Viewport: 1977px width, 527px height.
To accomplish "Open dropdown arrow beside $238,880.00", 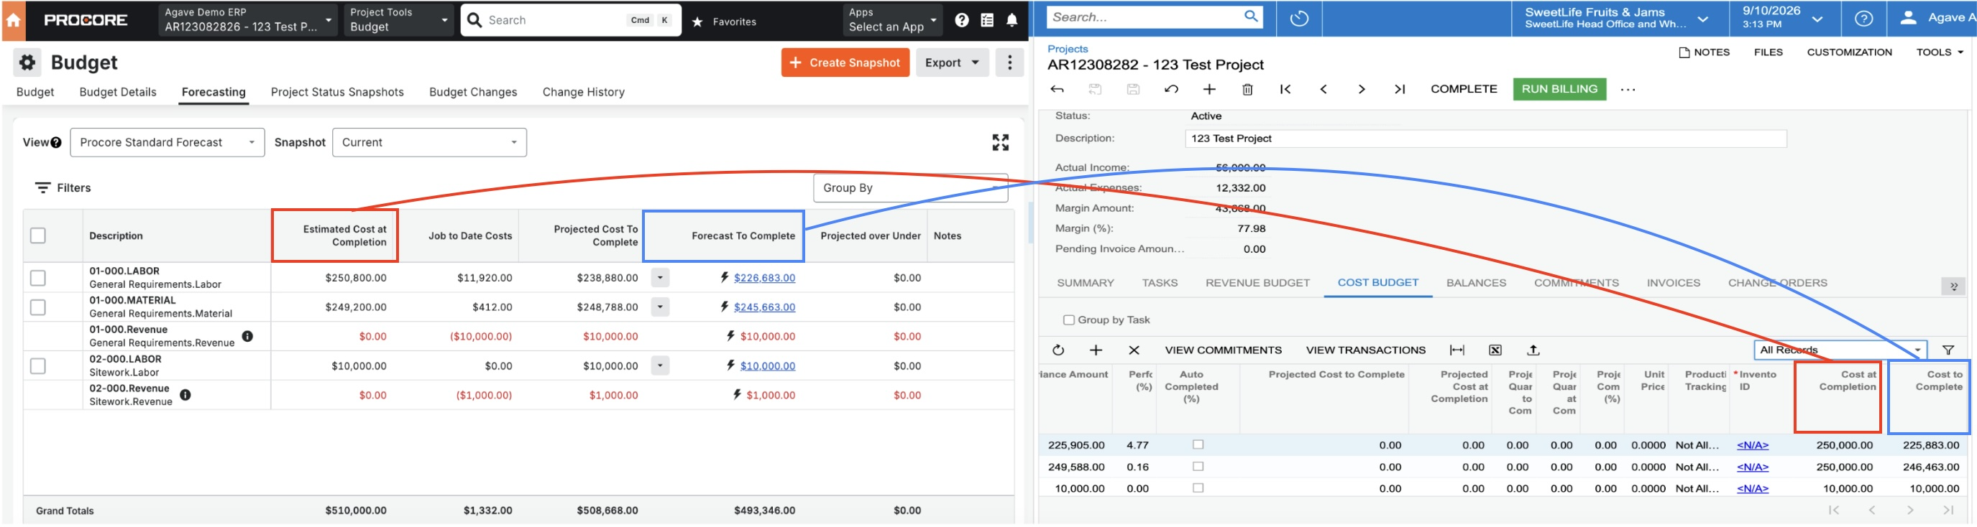I will coord(660,278).
